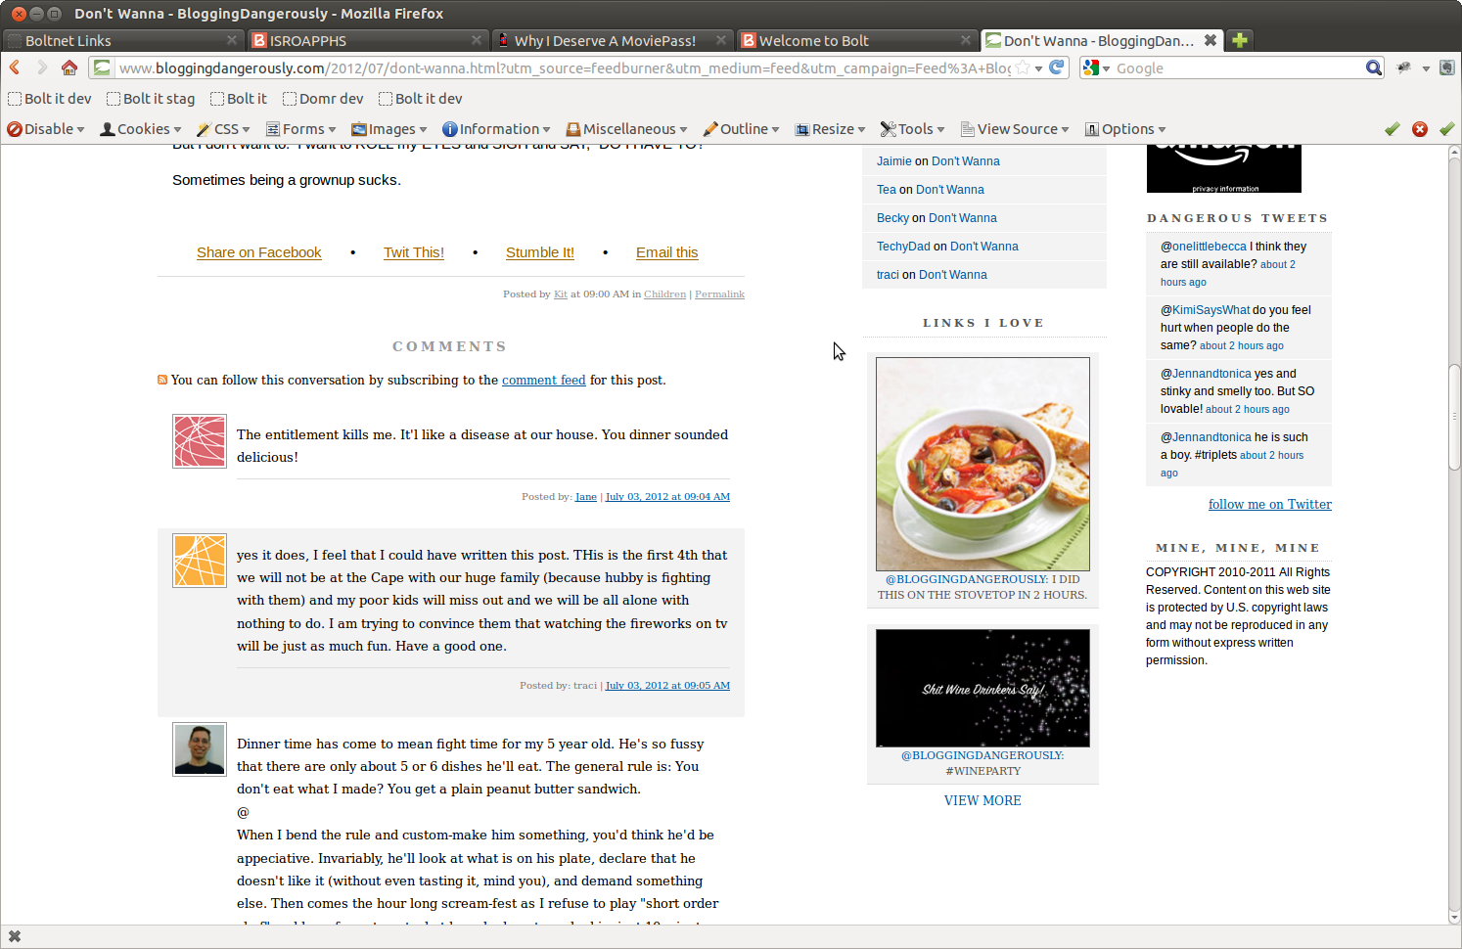Open the Domr dev bookmark
This screenshot has height=949, width=1462.
323,99
